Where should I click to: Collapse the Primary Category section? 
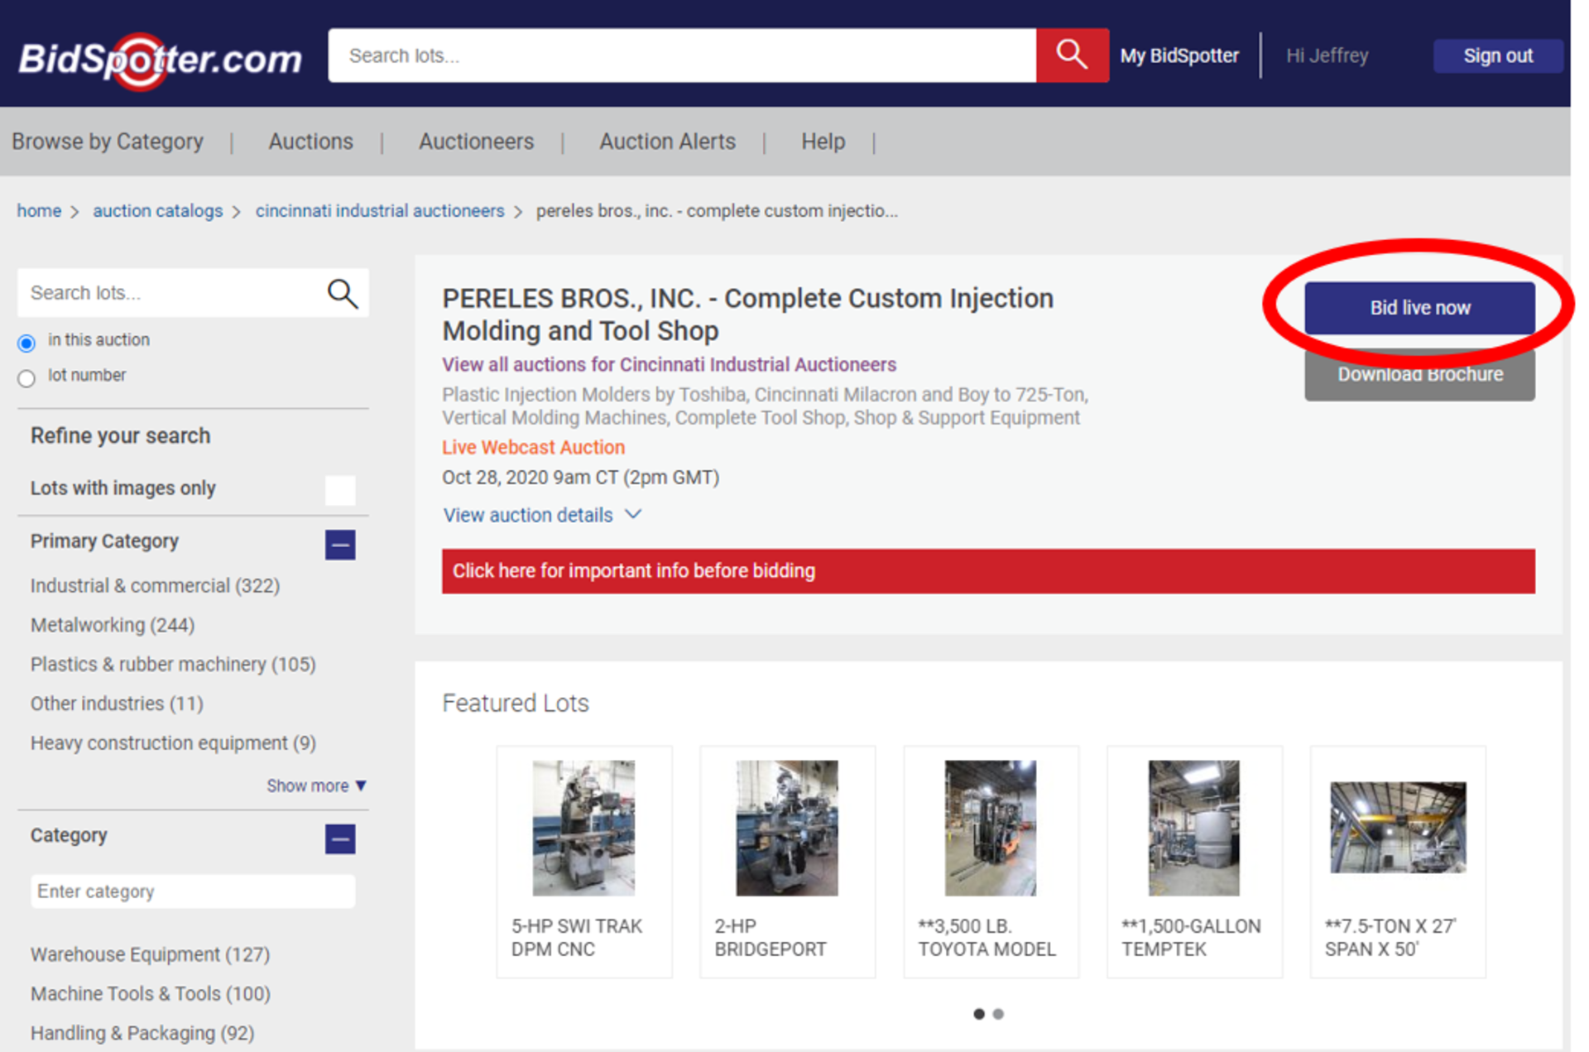click(x=340, y=545)
